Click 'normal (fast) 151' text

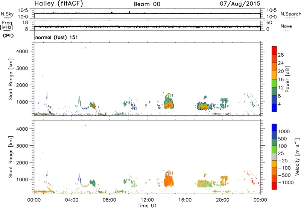[x=57, y=37]
